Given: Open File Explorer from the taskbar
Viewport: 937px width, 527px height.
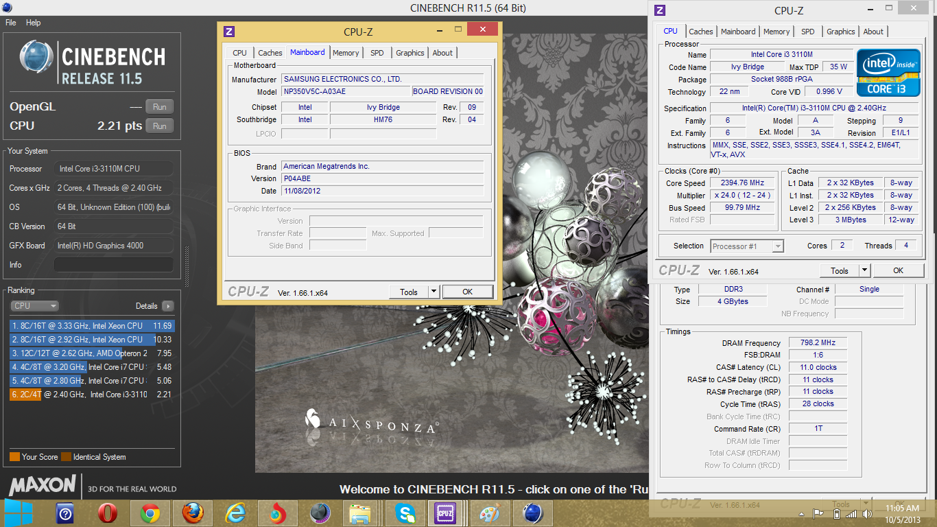Looking at the screenshot, I should [360, 513].
